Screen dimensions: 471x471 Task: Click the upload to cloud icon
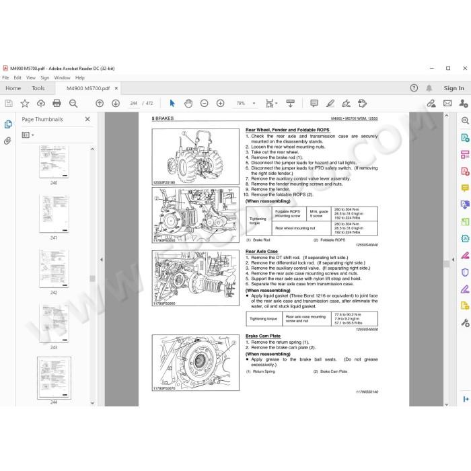[x=41, y=104]
